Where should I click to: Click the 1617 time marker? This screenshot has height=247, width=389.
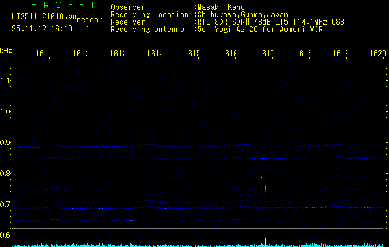coord(266,54)
